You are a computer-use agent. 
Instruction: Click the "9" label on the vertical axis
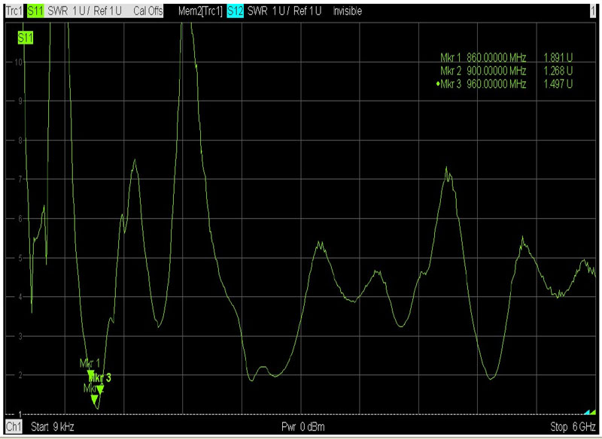[x=20, y=101]
